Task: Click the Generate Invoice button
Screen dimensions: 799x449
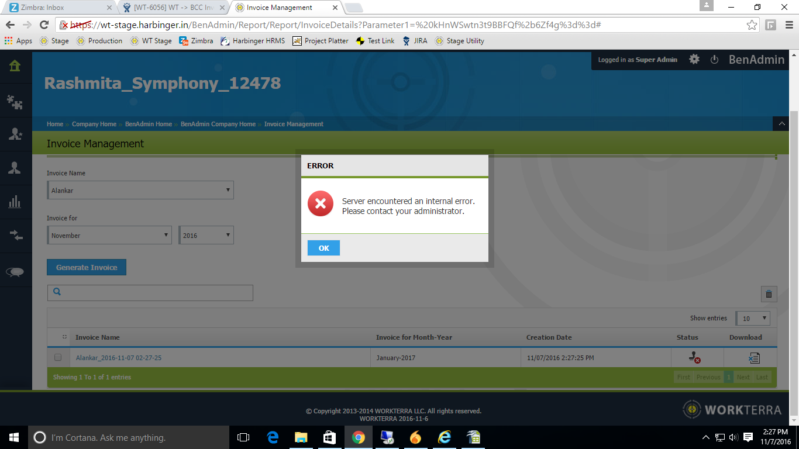Action: point(87,267)
